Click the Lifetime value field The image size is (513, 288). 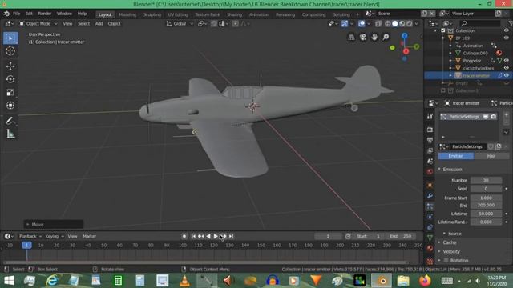(486, 214)
